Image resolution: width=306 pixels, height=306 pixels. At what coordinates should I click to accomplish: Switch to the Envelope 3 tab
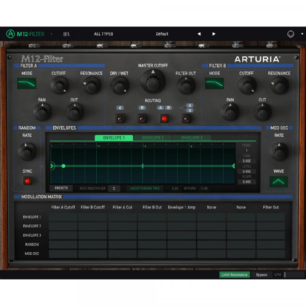[x=192, y=138]
